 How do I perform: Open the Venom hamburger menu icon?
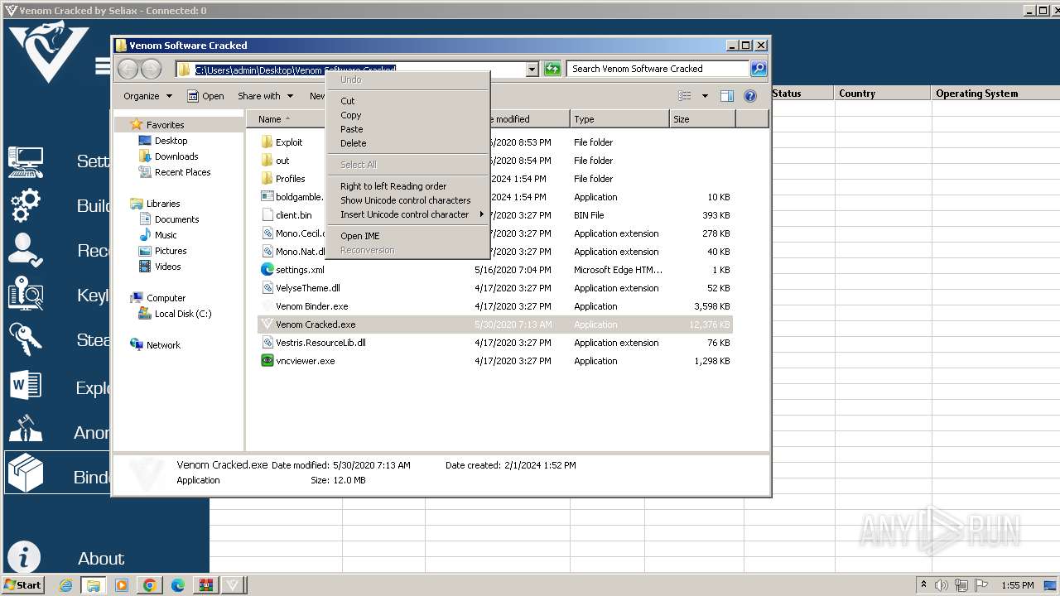point(102,65)
